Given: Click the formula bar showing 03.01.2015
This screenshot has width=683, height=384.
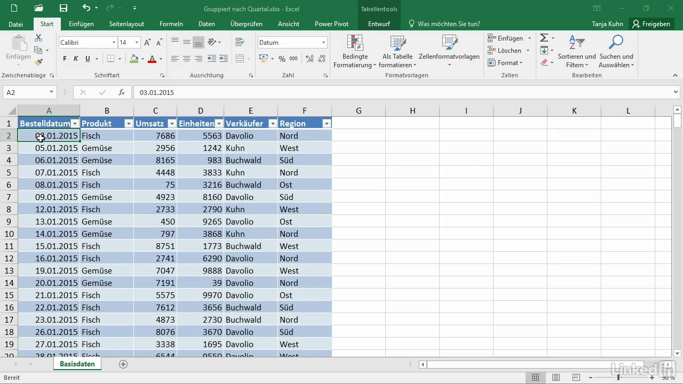Looking at the screenshot, I should [x=402, y=92].
